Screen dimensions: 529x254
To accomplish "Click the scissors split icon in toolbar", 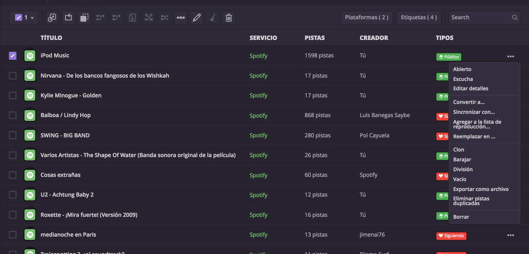I will [148, 17].
